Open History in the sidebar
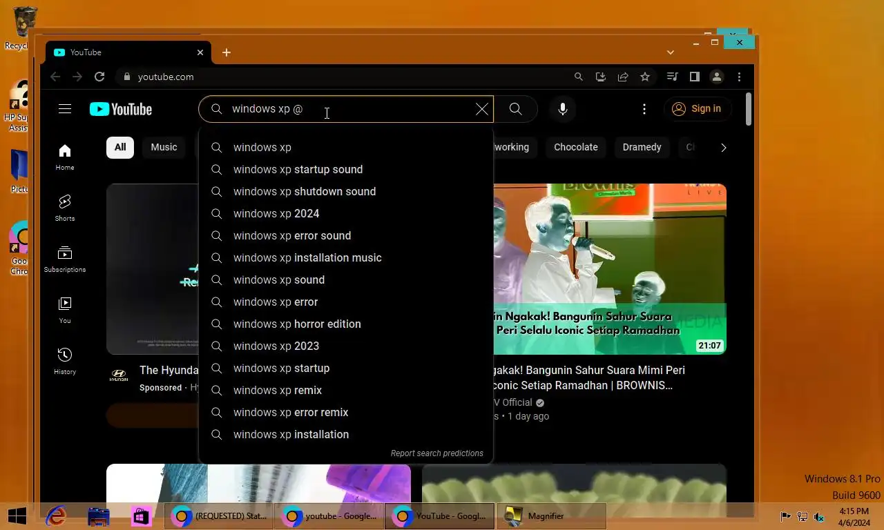The width and height of the screenshot is (884, 530). [x=65, y=361]
